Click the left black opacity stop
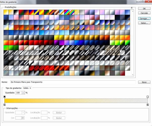152x126 pixels. [x=5, y=97]
